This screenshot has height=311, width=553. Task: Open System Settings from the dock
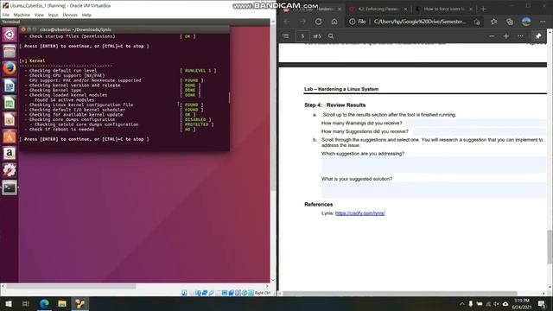point(10,170)
